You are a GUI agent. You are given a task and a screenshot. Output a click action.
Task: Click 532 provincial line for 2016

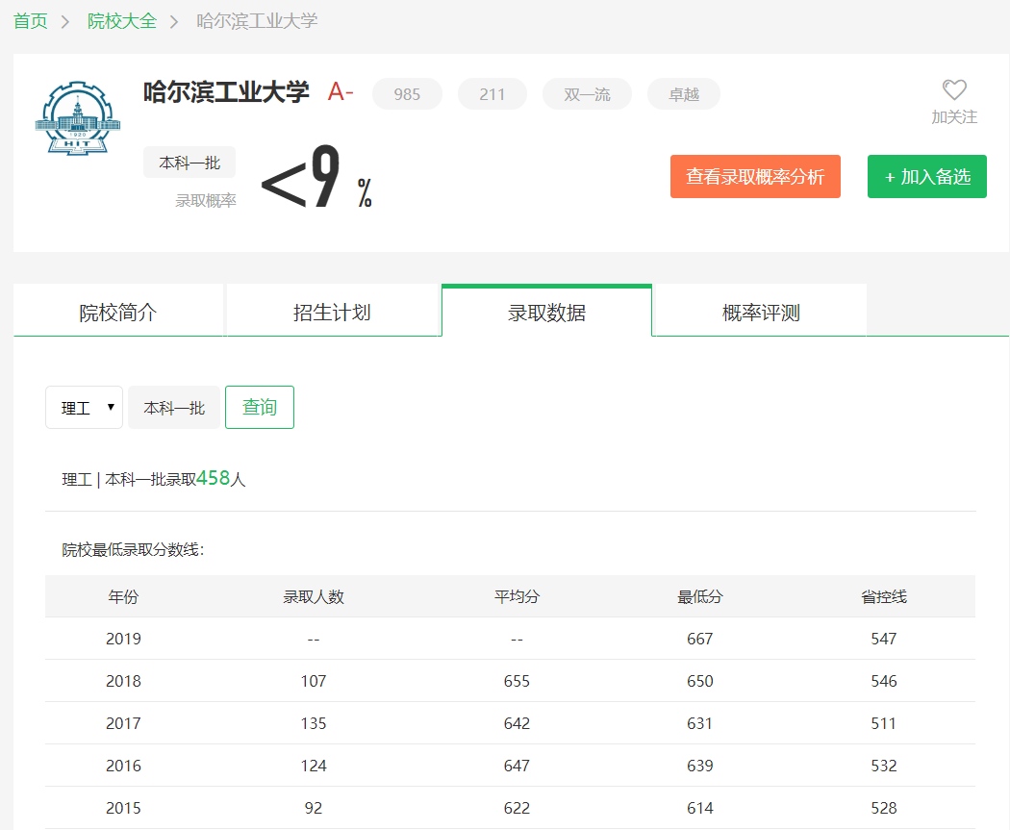click(x=884, y=766)
